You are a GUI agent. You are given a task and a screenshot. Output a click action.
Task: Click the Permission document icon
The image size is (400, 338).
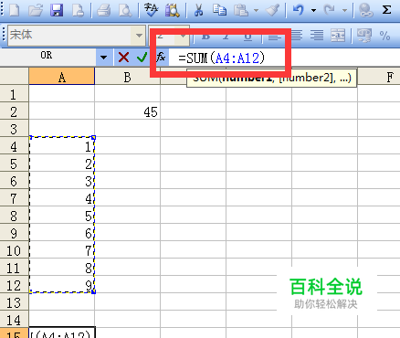point(78,10)
